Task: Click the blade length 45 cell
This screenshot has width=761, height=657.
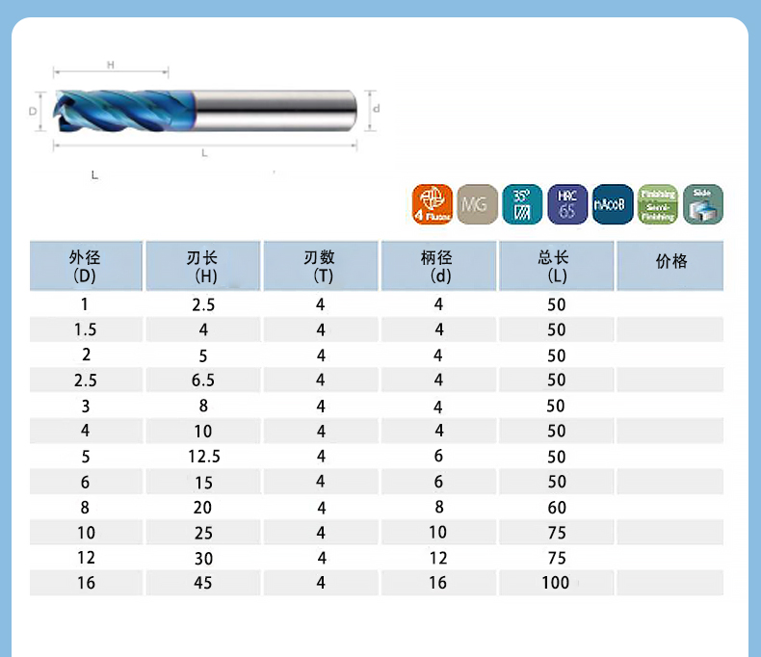Action: 203,583
